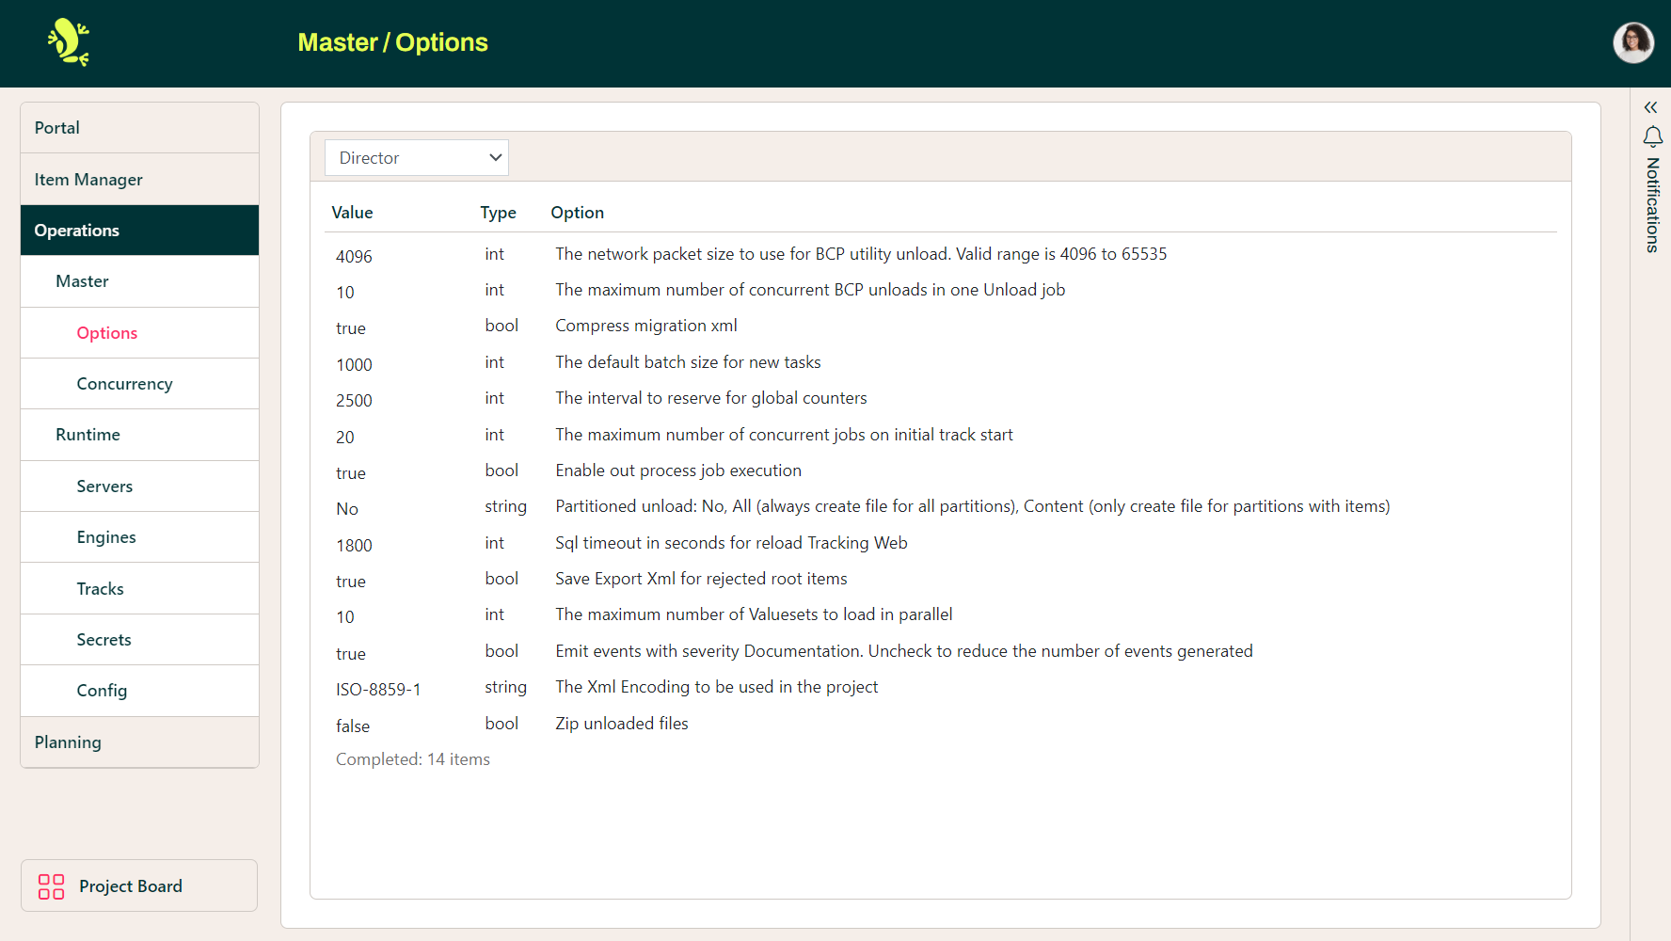
Task: Navigate to the Planning section
Action: [67, 742]
